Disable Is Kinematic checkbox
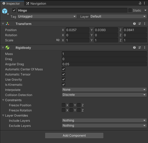Screen dimensions: 148x143 pyautogui.click(x=64, y=84)
